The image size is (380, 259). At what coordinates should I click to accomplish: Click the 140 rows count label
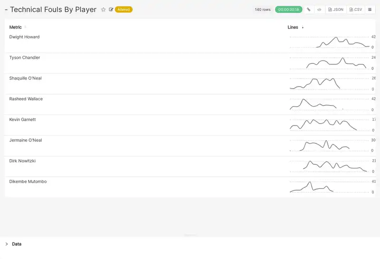point(263,9)
